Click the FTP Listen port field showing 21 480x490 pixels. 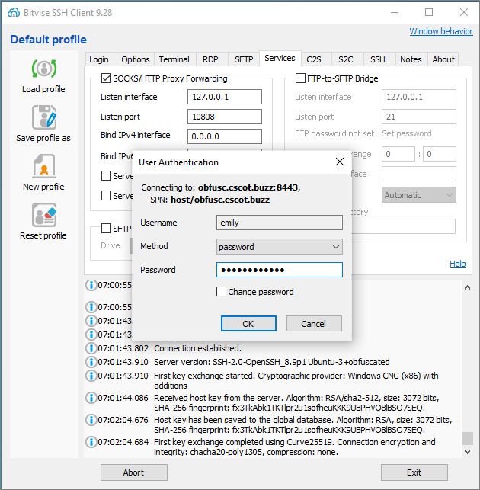419,117
